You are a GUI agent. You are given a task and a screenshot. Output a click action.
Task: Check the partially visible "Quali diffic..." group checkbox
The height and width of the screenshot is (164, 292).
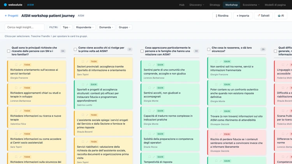[275, 51]
